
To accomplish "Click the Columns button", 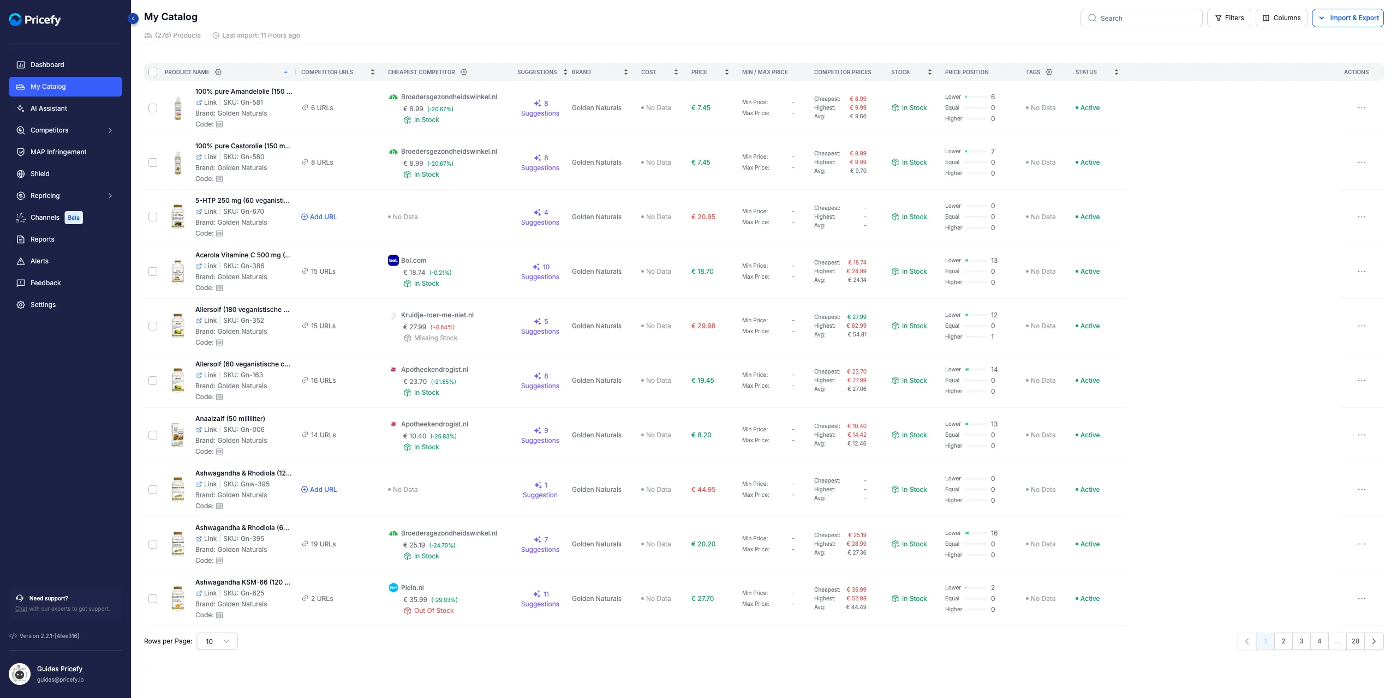I will [1281, 18].
